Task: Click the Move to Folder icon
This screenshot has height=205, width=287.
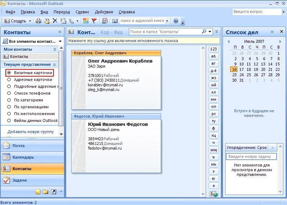Action: tap(47, 21)
